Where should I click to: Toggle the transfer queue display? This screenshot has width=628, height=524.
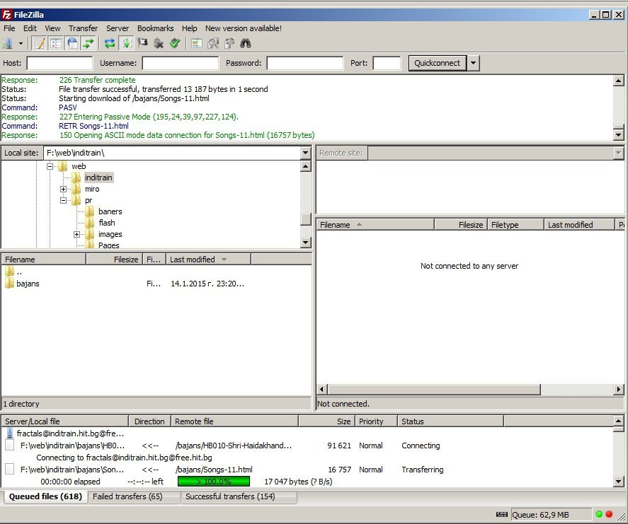[x=89, y=43]
